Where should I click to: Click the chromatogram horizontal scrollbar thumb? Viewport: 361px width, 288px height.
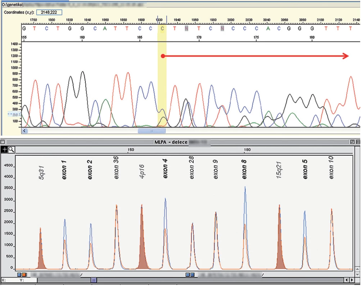[x=152, y=131]
